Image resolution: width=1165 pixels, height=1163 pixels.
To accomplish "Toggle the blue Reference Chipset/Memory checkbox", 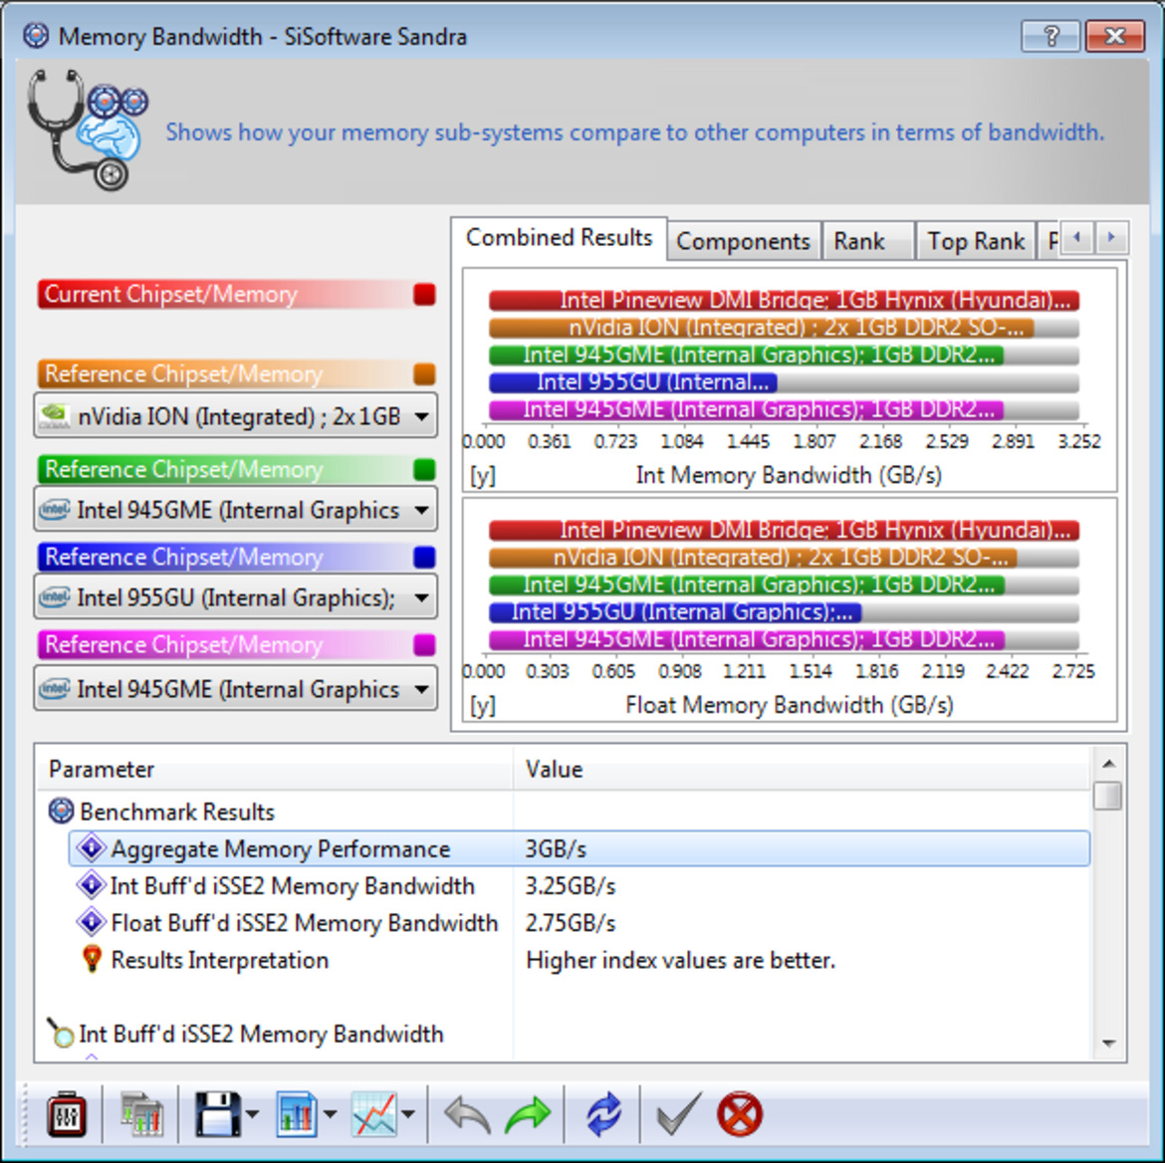I will coord(424,558).
